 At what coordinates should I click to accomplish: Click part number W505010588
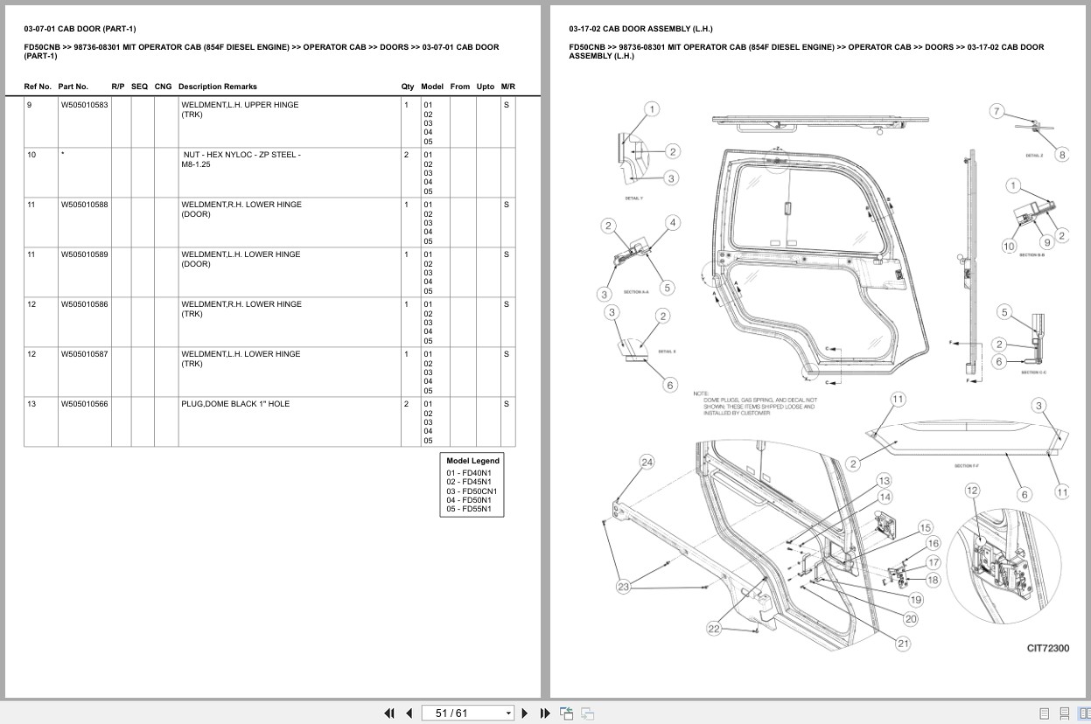click(84, 205)
